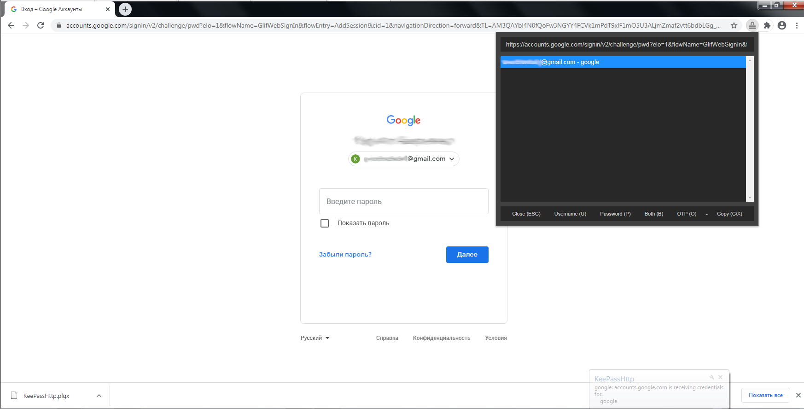Open KeePassHttp notification settings wrench
804x409 pixels.
pyautogui.click(x=712, y=377)
